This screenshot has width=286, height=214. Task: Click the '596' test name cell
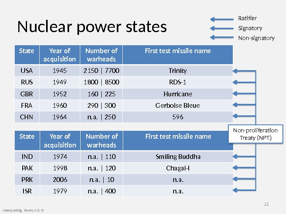(178, 117)
